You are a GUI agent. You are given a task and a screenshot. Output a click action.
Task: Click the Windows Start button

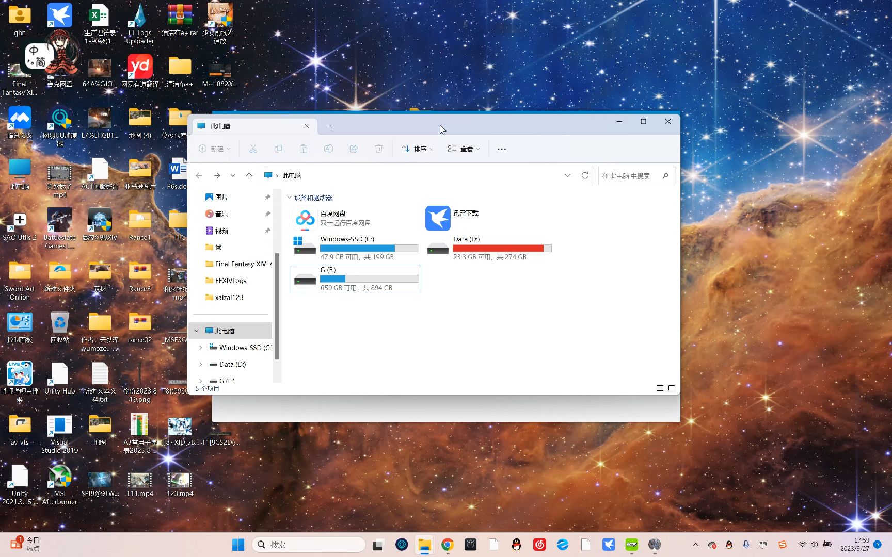tap(238, 545)
